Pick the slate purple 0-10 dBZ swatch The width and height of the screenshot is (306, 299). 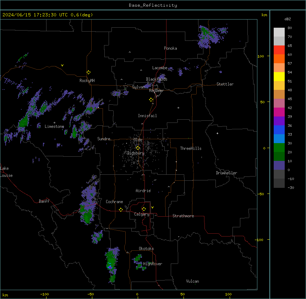click(x=279, y=165)
